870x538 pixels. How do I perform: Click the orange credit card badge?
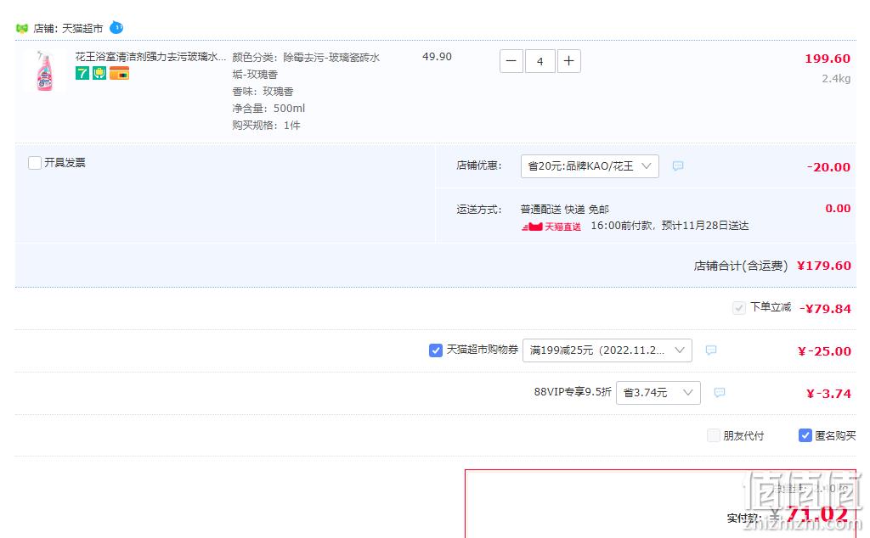click(x=119, y=73)
